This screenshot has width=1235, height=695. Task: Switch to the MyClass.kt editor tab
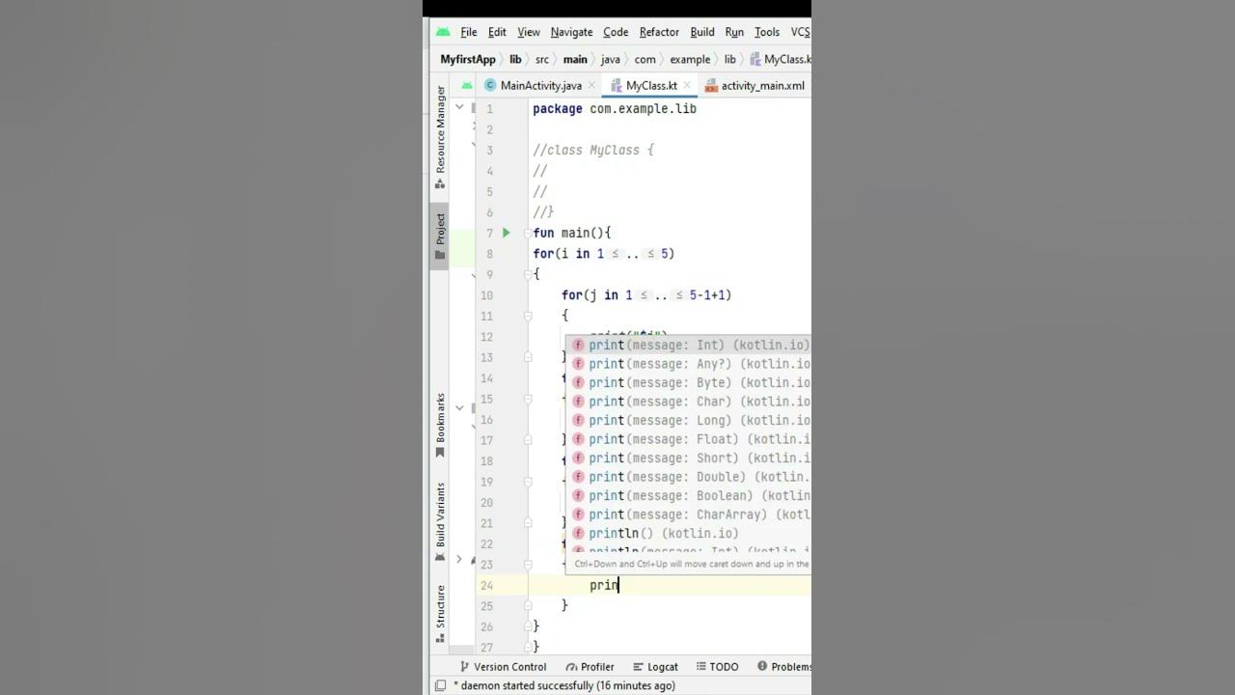651,85
